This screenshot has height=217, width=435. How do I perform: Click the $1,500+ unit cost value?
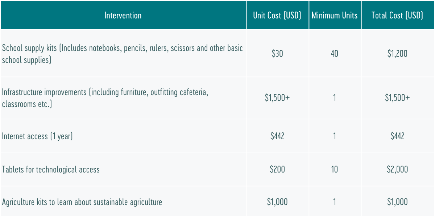(277, 98)
